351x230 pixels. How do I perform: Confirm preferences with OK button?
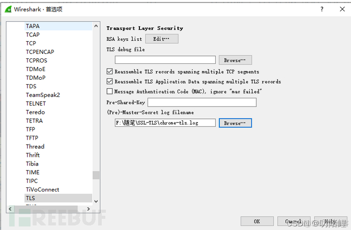(257, 221)
